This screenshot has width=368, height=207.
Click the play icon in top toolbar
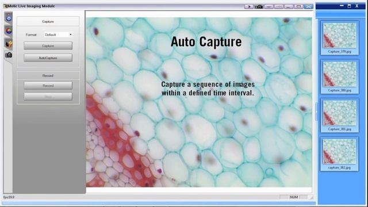249,6
